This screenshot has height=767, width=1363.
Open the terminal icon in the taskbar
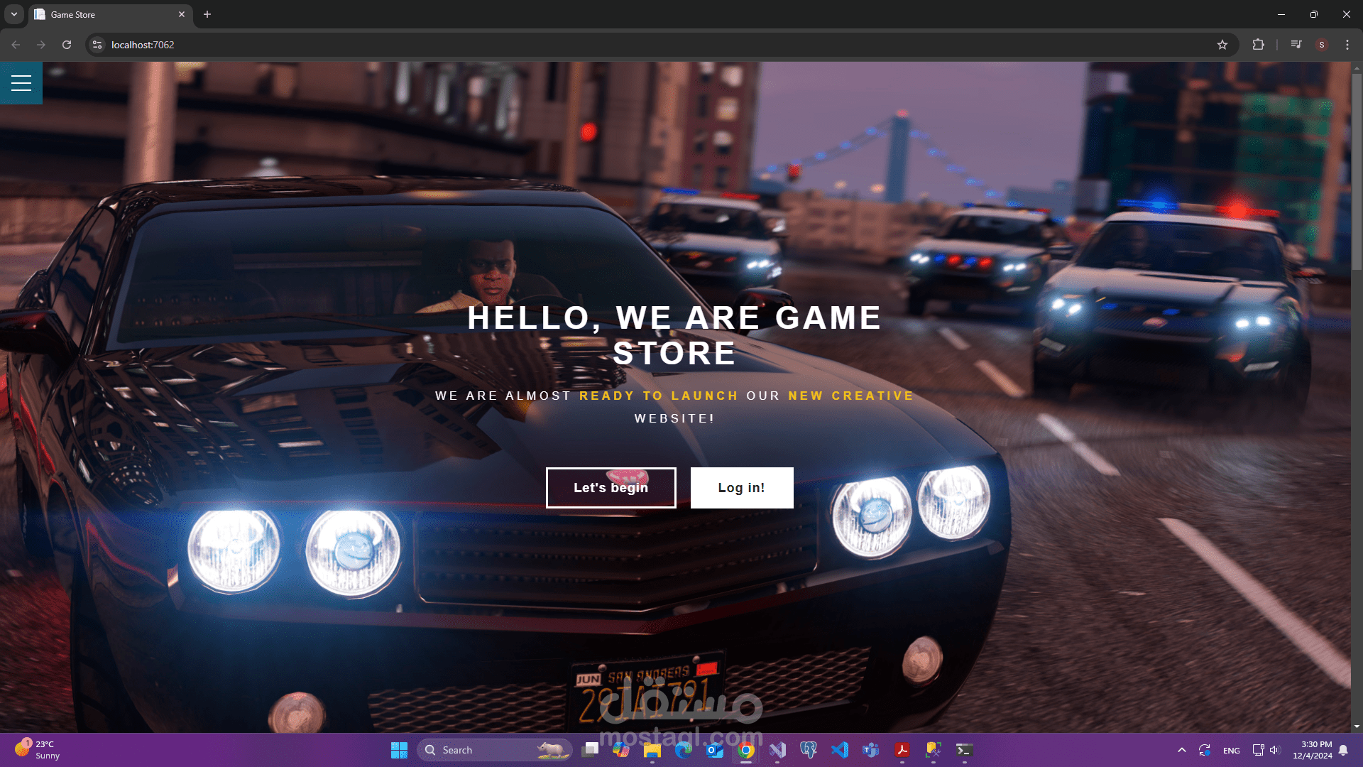(965, 750)
